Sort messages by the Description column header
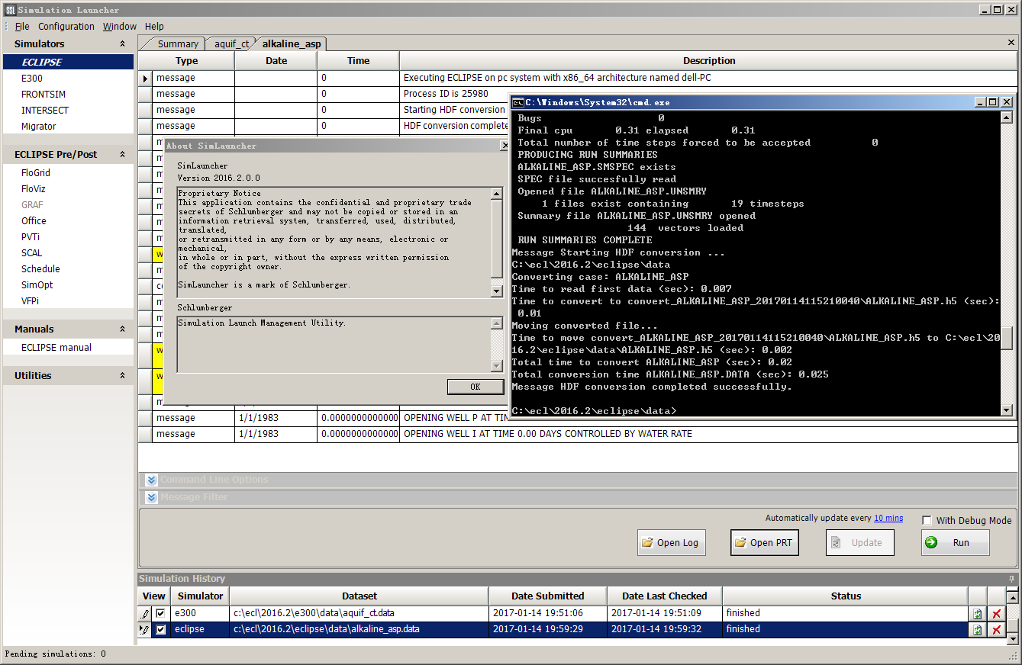Image resolution: width=1022 pixels, height=665 pixels. pyautogui.click(x=709, y=61)
